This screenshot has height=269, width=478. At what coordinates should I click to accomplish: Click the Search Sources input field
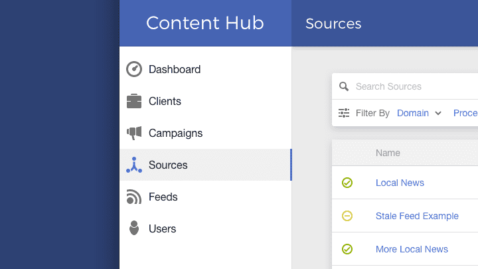412,86
